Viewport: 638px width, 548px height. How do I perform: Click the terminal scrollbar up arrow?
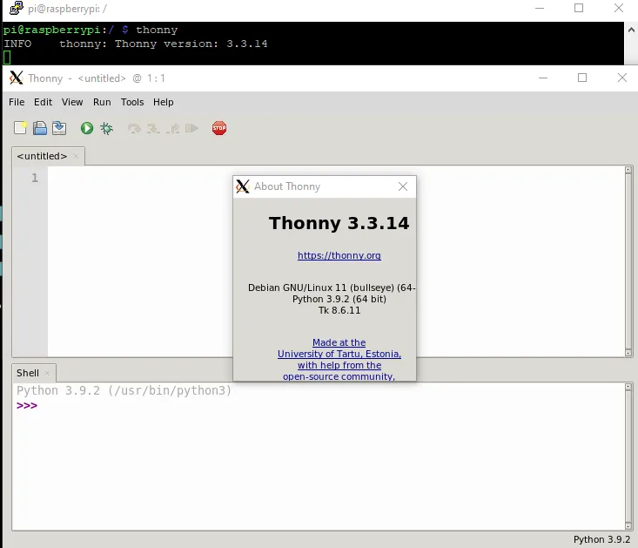631,30
